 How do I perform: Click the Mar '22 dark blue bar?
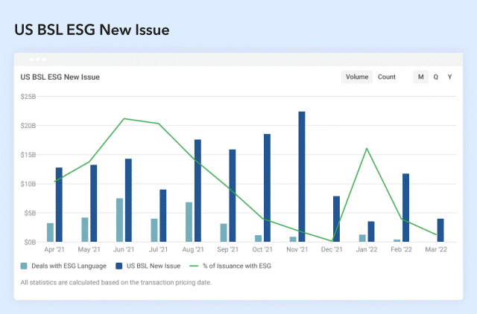click(x=440, y=230)
